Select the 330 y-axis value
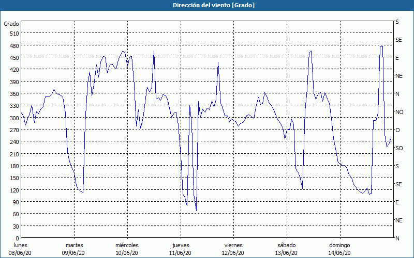The image size is (414, 258). point(14,106)
